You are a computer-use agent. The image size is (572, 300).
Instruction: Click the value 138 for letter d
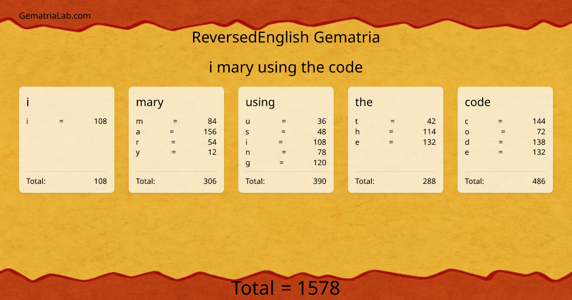click(539, 142)
